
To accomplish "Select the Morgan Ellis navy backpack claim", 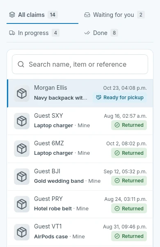I will 80,93.
